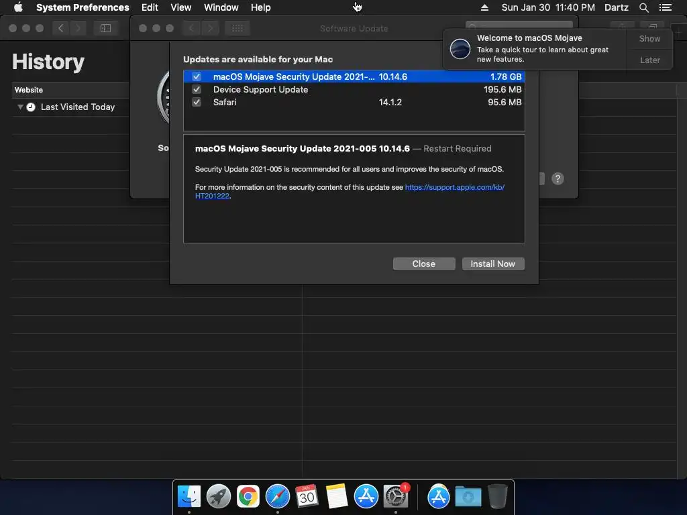Open the support.apple.com HT201222 link
The height and width of the screenshot is (515, 687).
pos(454,187)
